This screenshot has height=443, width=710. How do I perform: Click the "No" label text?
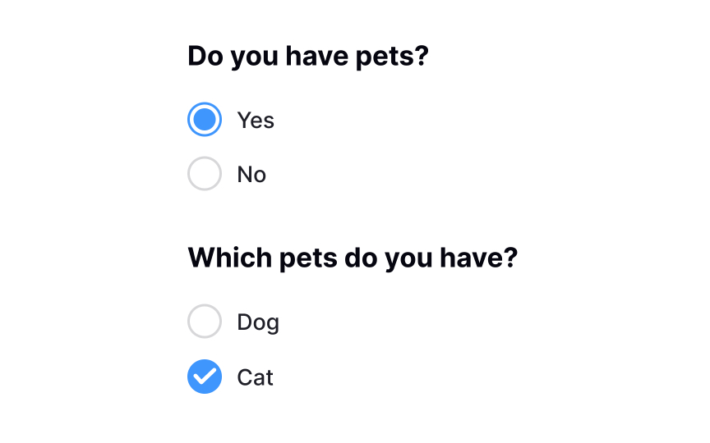coord(251,174)
